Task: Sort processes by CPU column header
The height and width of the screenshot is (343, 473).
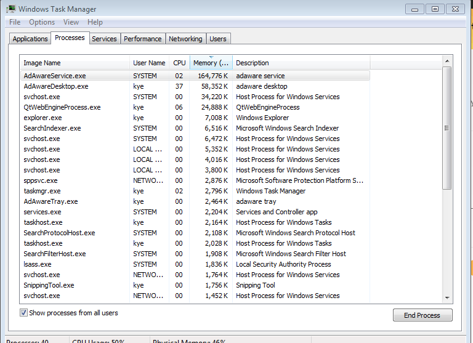Action: tap(179, 63)
